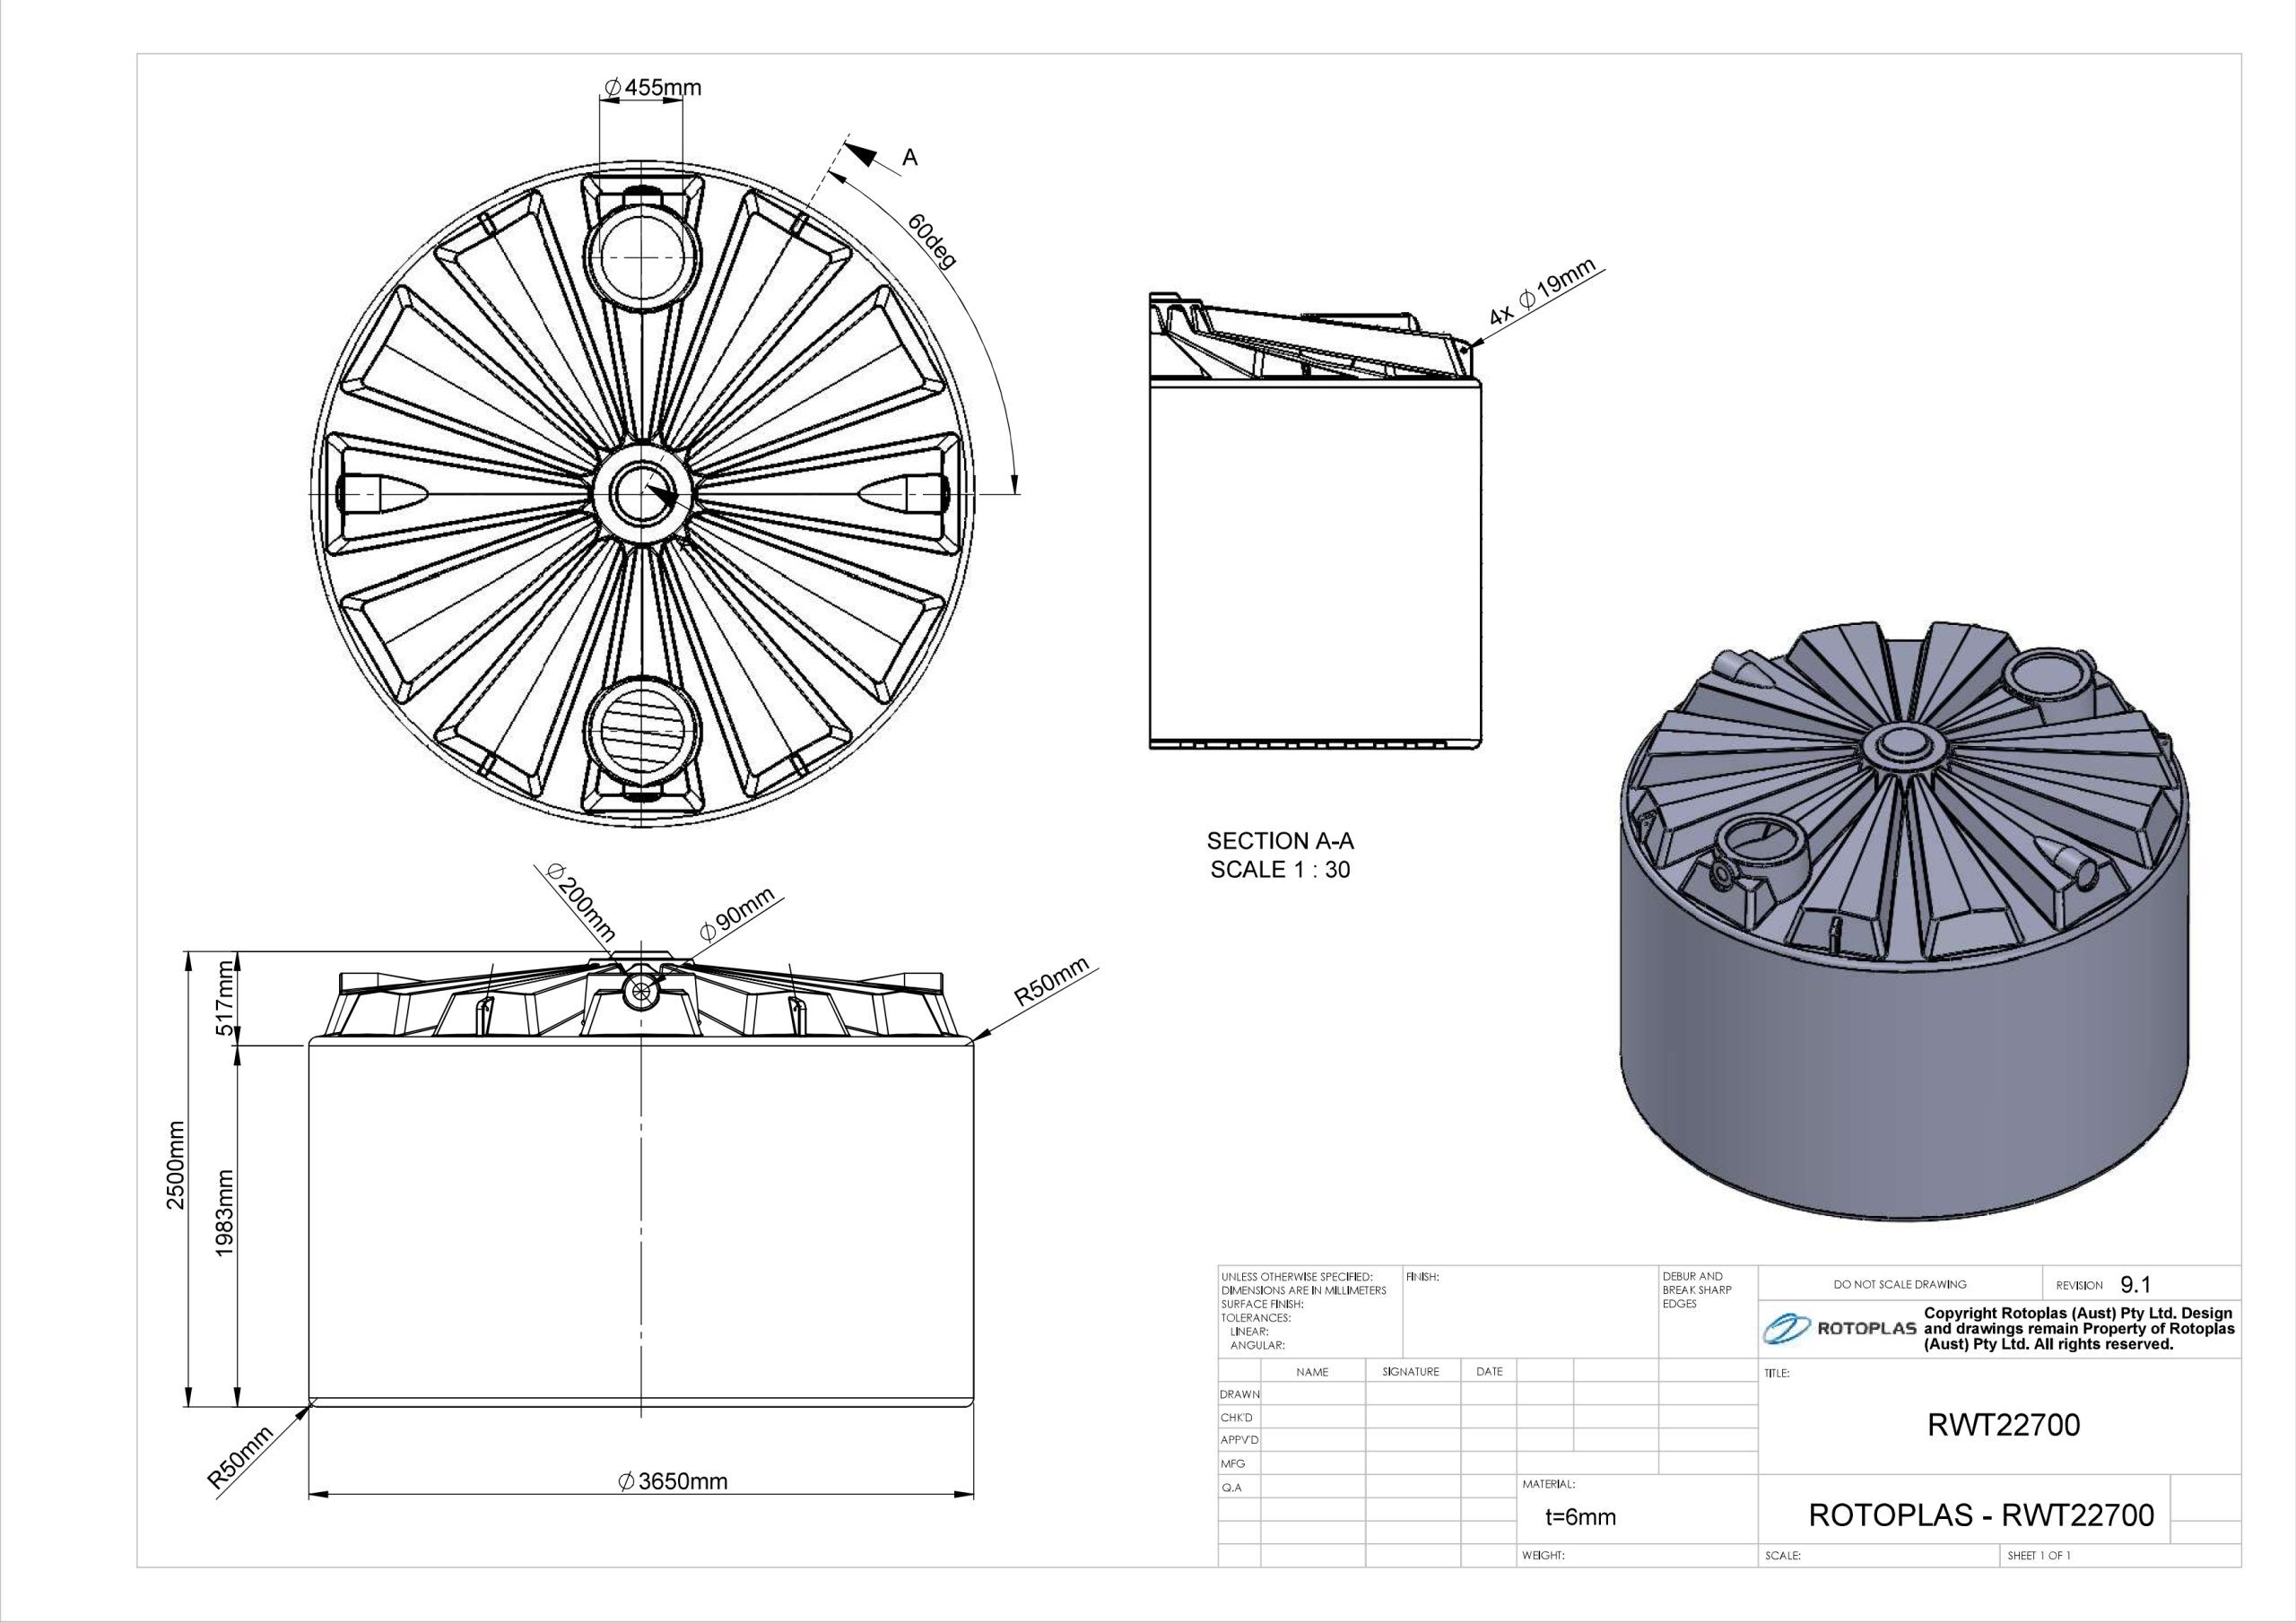2296x1623 pixels.
Task: Click the RWT22700 title text
Action: pos(2003,1425)
